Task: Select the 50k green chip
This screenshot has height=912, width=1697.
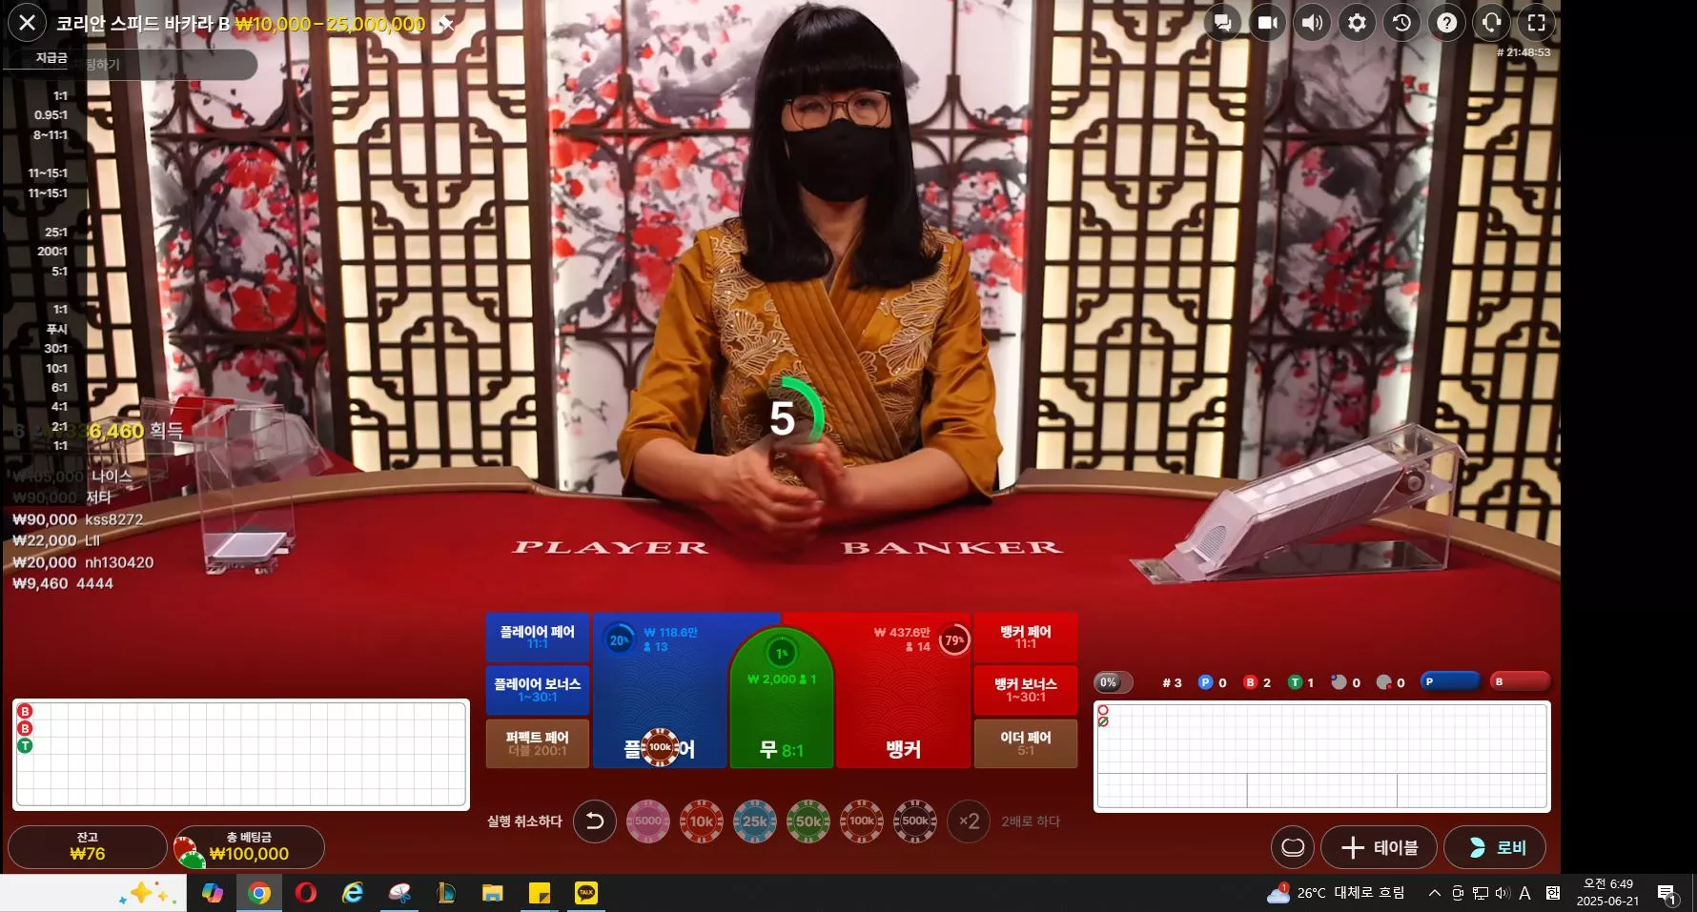Action: coord(808,821)
